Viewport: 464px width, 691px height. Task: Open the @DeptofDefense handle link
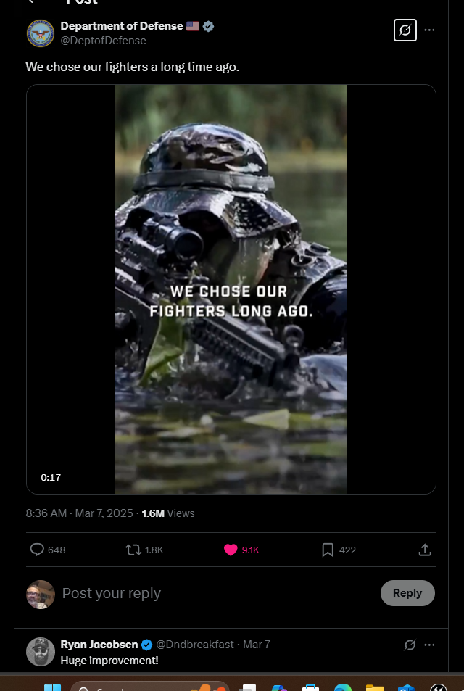point(103,41)
